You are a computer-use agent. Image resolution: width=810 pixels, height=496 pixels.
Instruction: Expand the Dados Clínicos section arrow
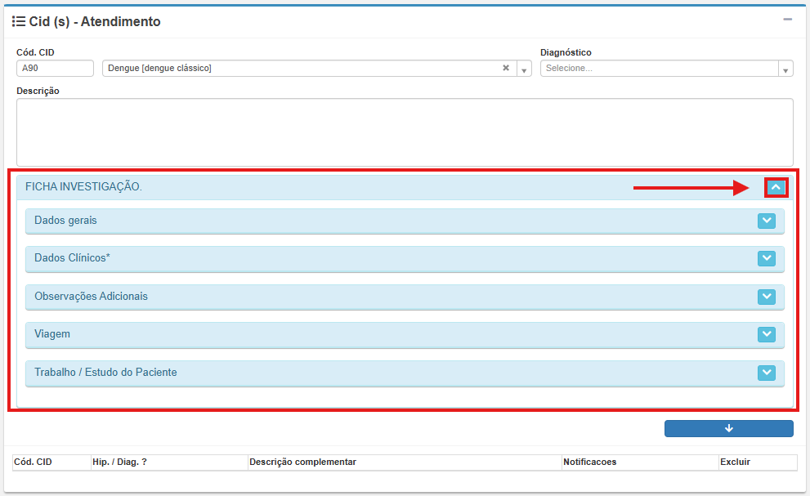(x=766, y=258)
